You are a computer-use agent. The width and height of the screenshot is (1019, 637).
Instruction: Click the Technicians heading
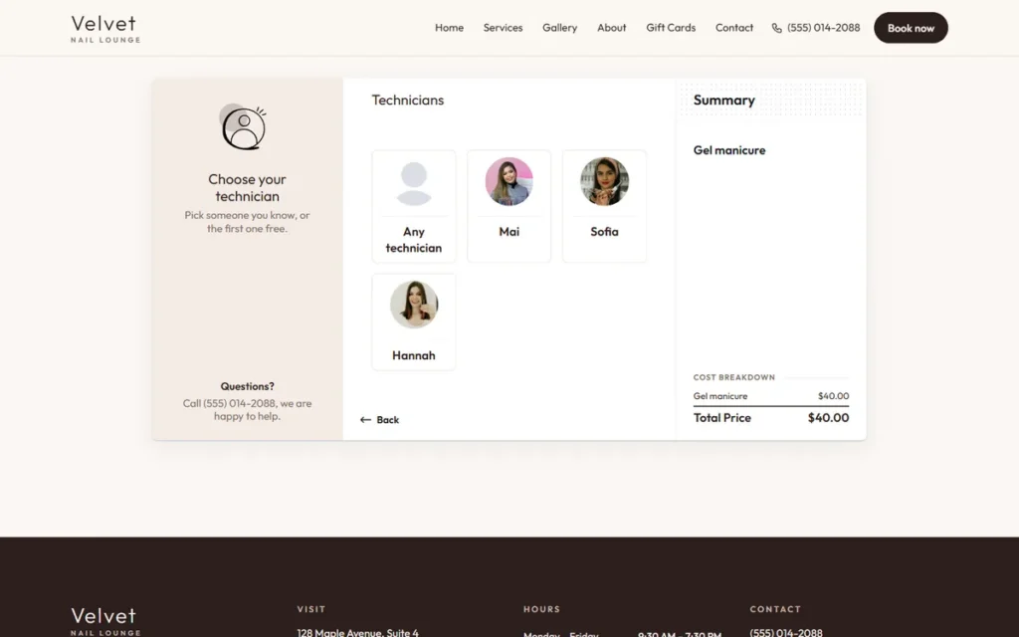(x=407, y=101)
